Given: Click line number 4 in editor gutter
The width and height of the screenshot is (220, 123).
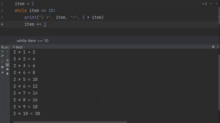Looking at the screenshot, I should tap(2, 24).
